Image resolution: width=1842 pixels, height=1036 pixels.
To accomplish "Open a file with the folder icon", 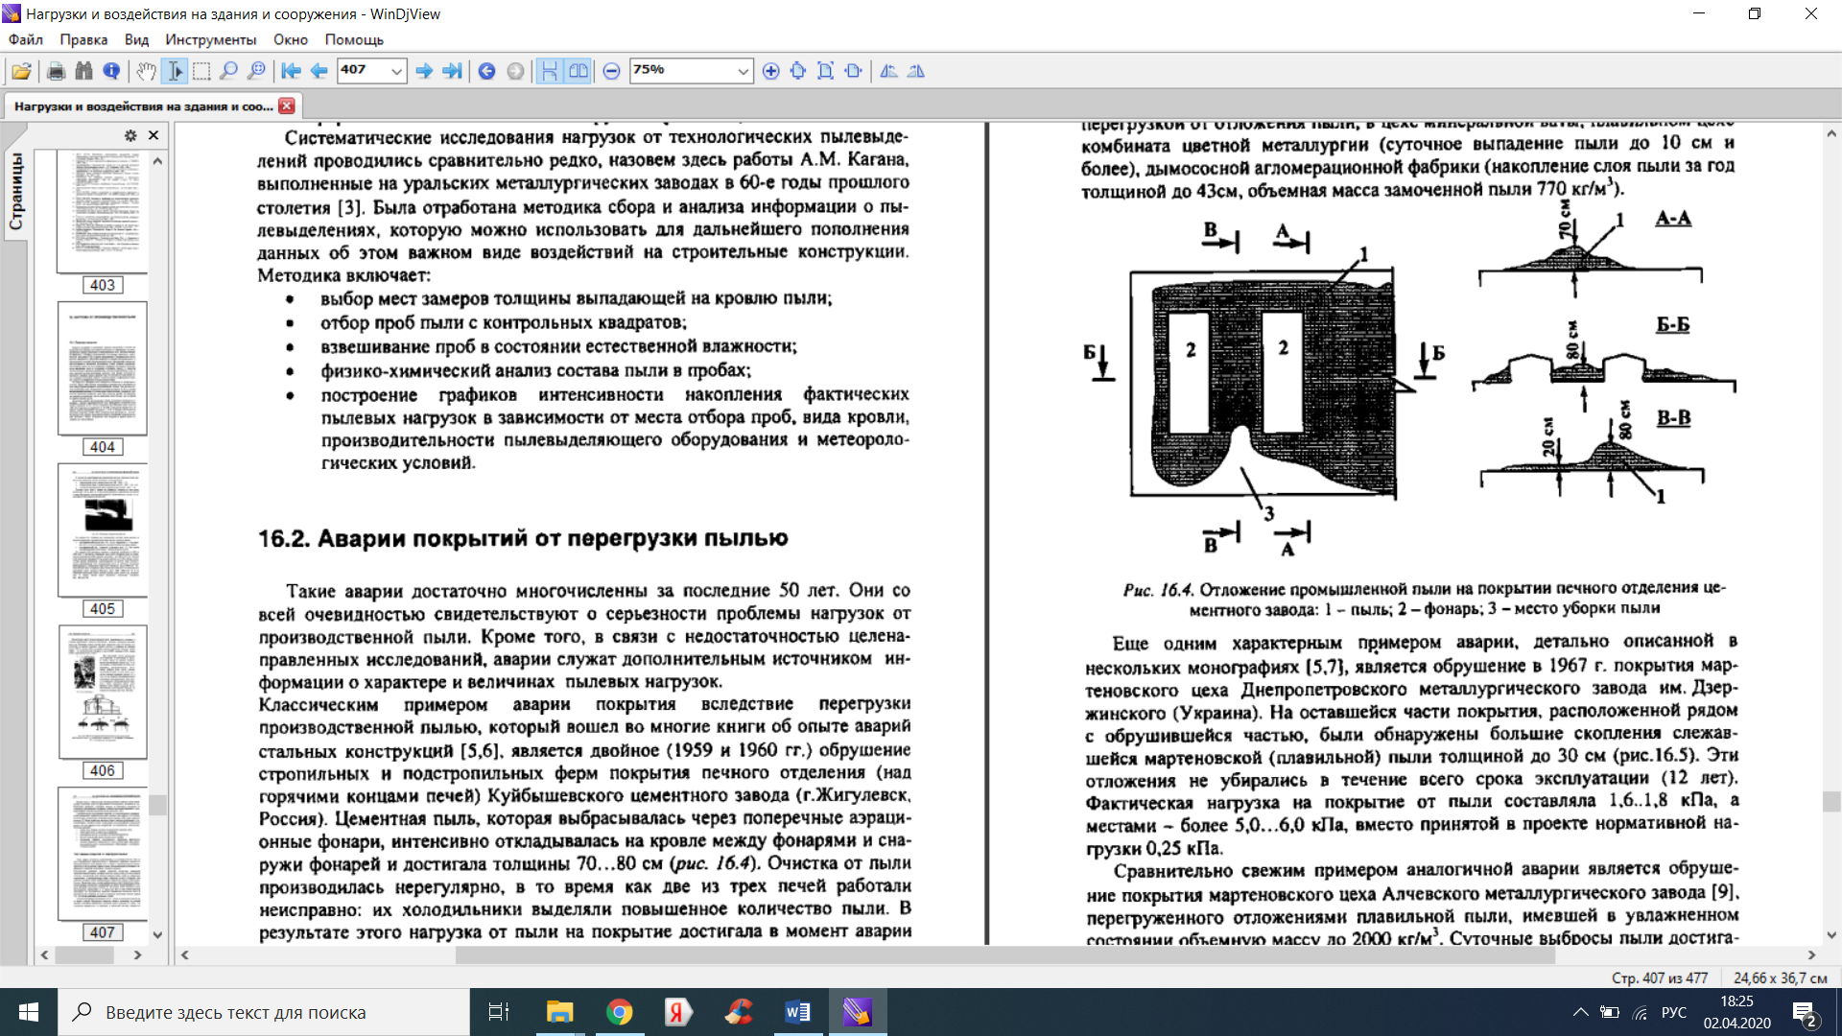I will tap(21, 71).
